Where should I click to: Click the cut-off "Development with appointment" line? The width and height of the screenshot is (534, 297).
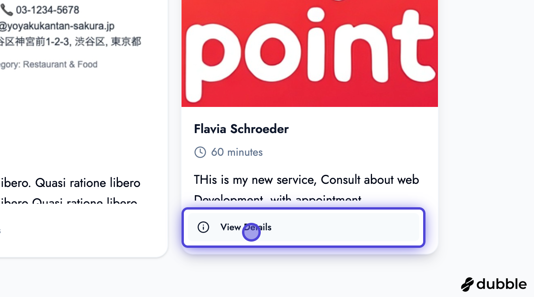(x=278, y=199)
